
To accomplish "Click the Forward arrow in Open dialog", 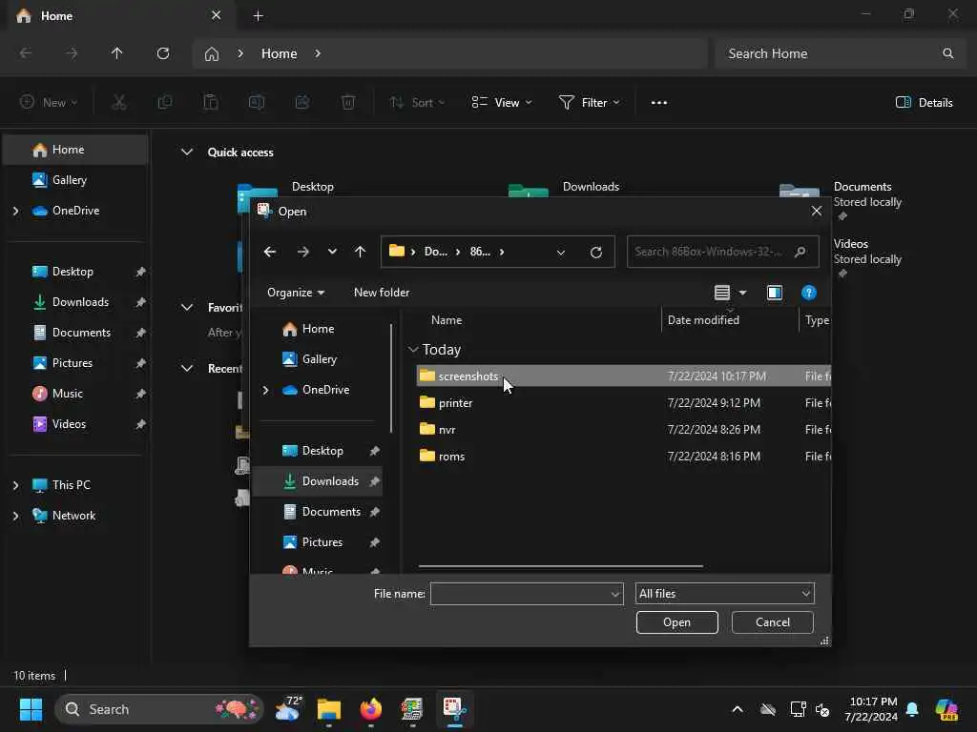I will (302, 252).
